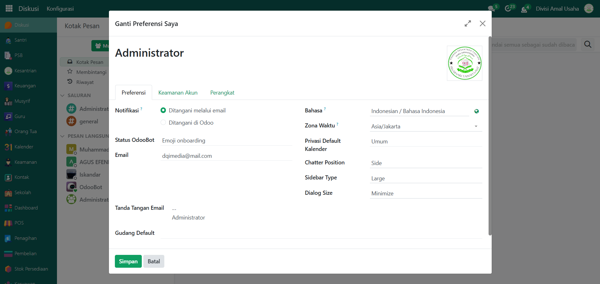Viewport: 600px width, 284px height.
Task: Expand dialog to full screen icon
Action: (468, 23)
